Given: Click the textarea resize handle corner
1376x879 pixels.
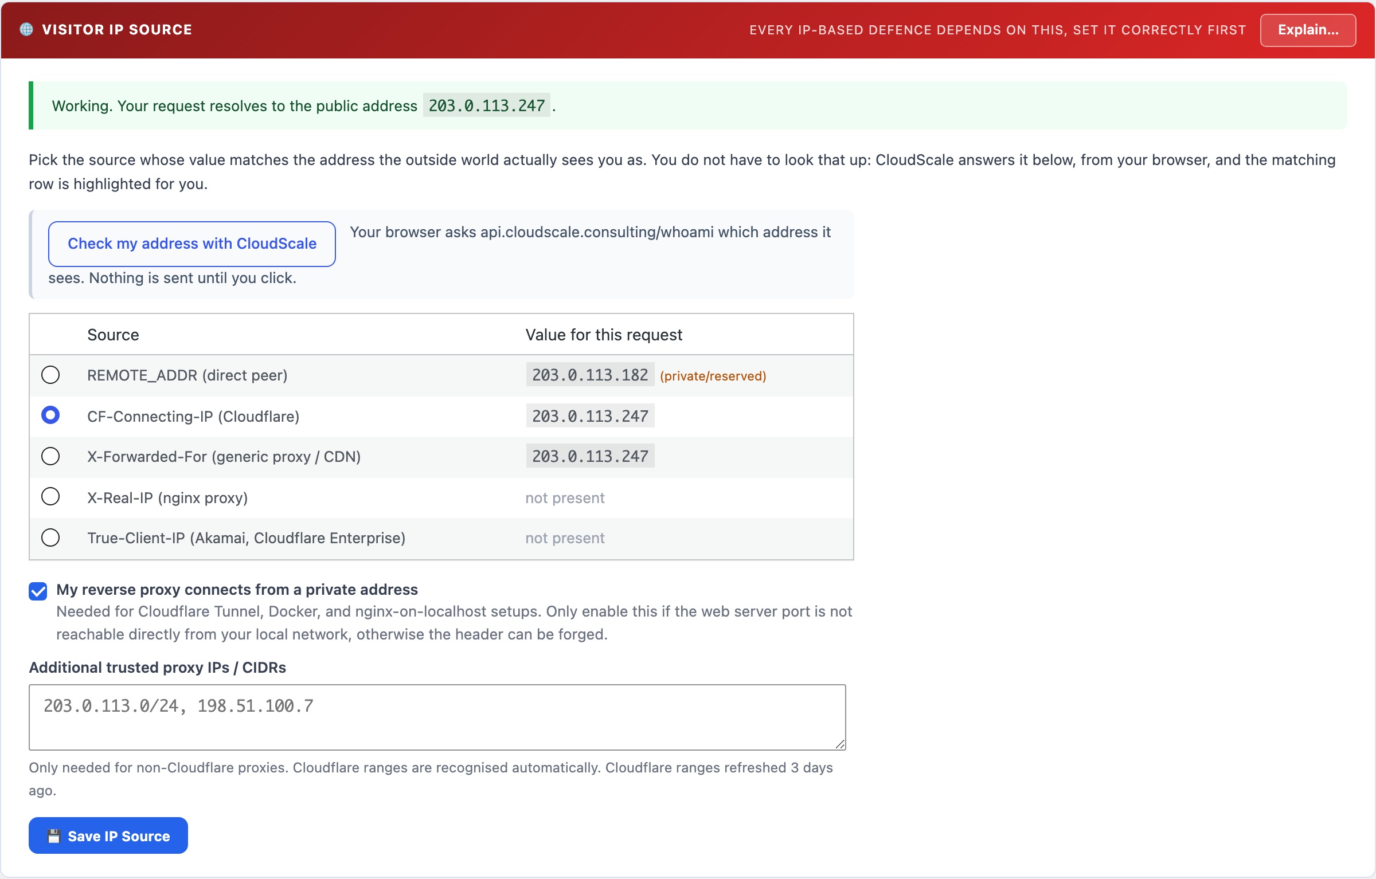Looking at the screenshot, I should tap(840, 744).
